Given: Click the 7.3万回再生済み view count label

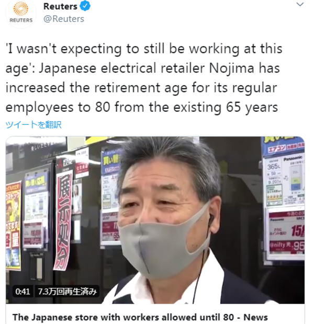Looking at the screenshot, I should 68,292.
